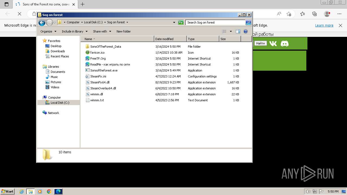Click Computer breadcrumb in address bar
347x195 pixels.
73,22
